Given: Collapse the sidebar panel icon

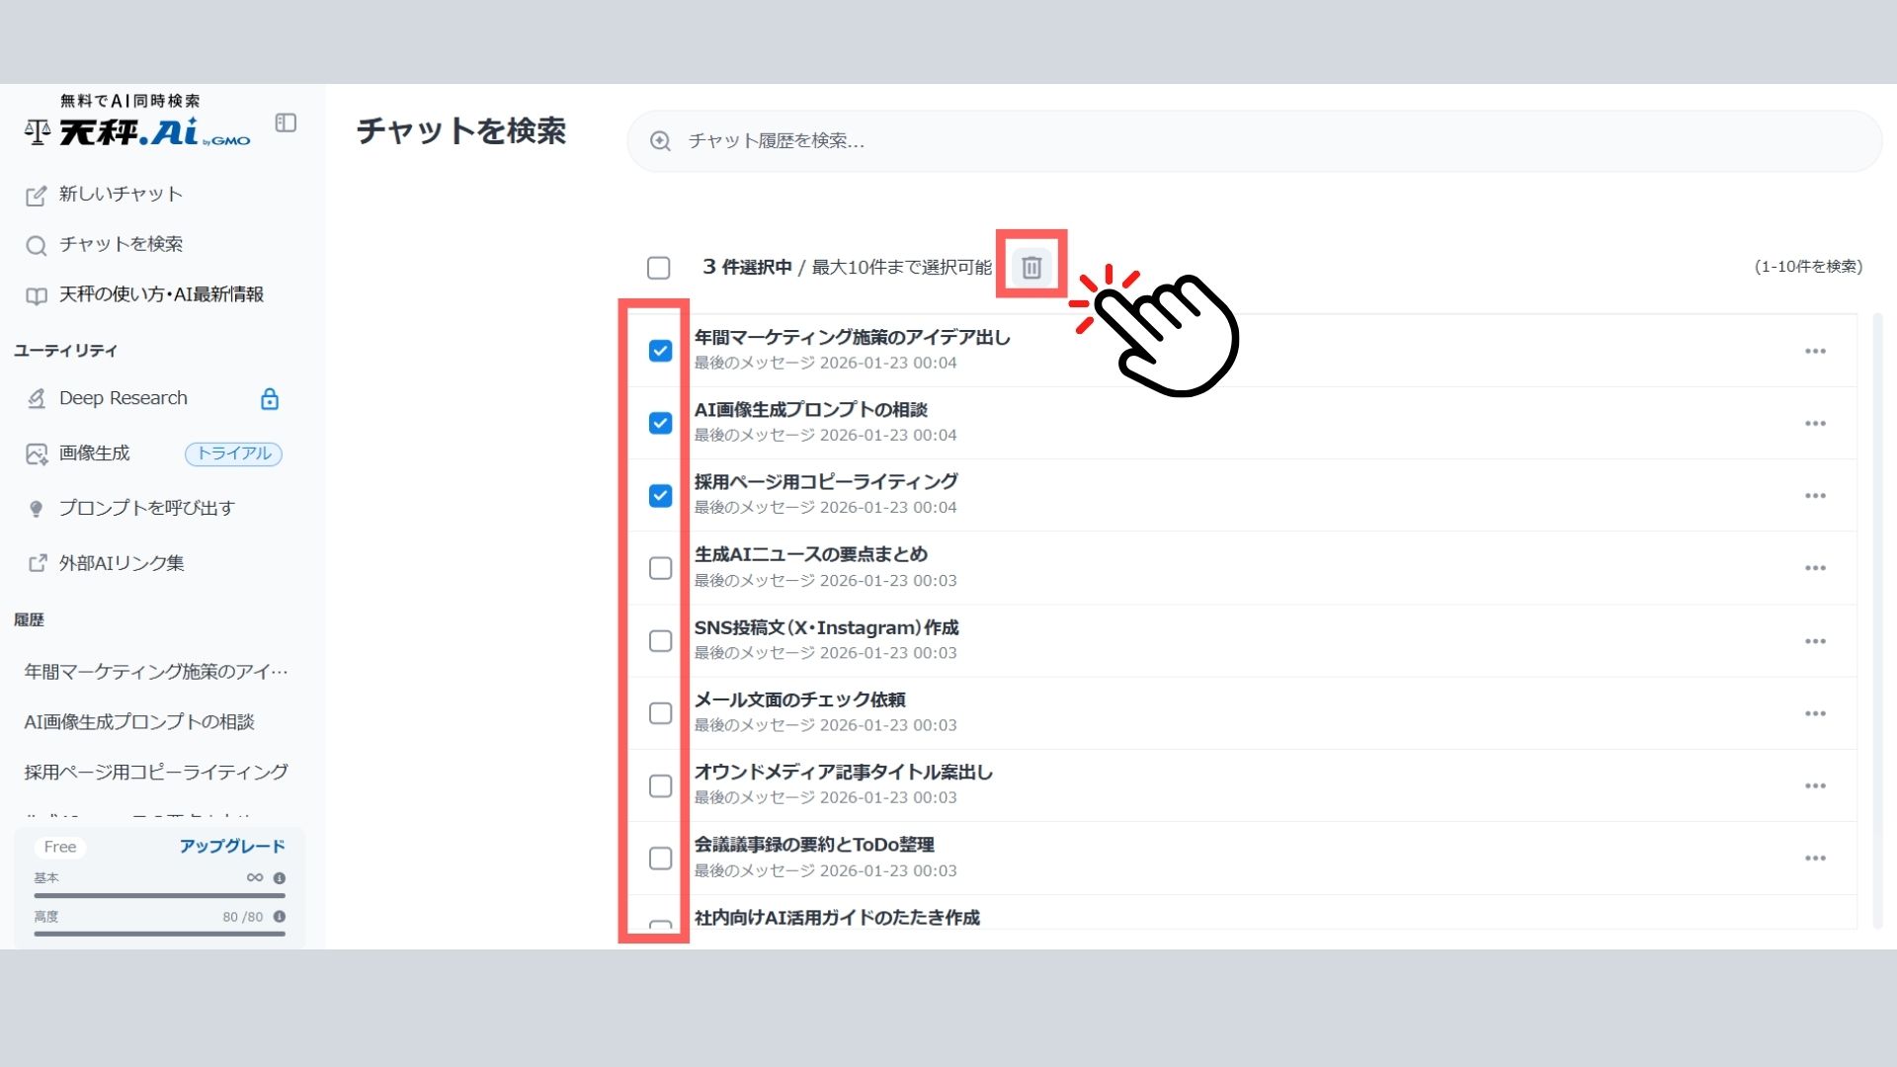Looking at the screenshot, I should 286,123.
